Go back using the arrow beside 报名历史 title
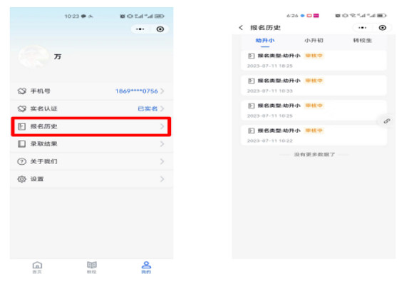The height and width of the screenshot is (294, 409). click(x=241, y=28)
